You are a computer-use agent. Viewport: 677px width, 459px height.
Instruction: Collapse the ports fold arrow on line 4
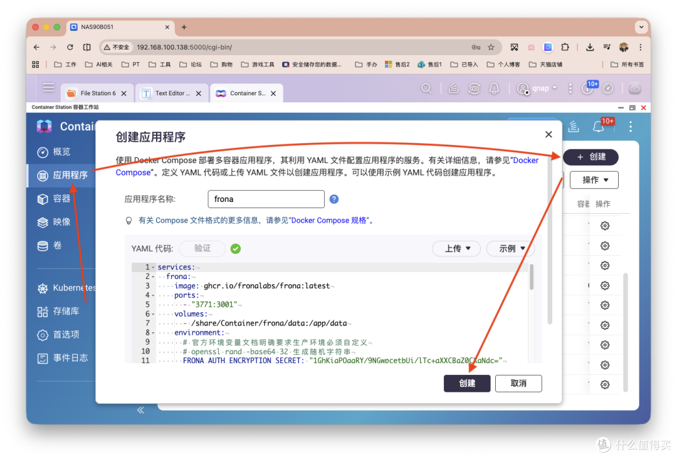[x=154, y=295]
